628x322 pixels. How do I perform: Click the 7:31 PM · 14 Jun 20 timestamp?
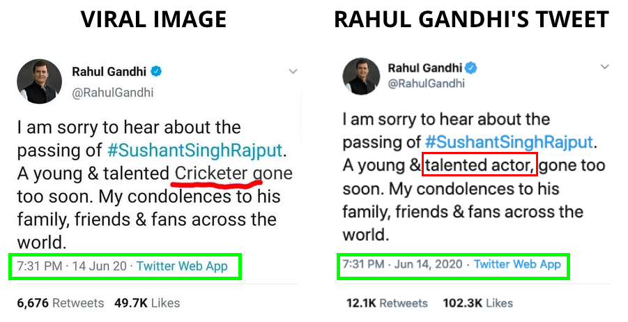click(x=72, y=266)
